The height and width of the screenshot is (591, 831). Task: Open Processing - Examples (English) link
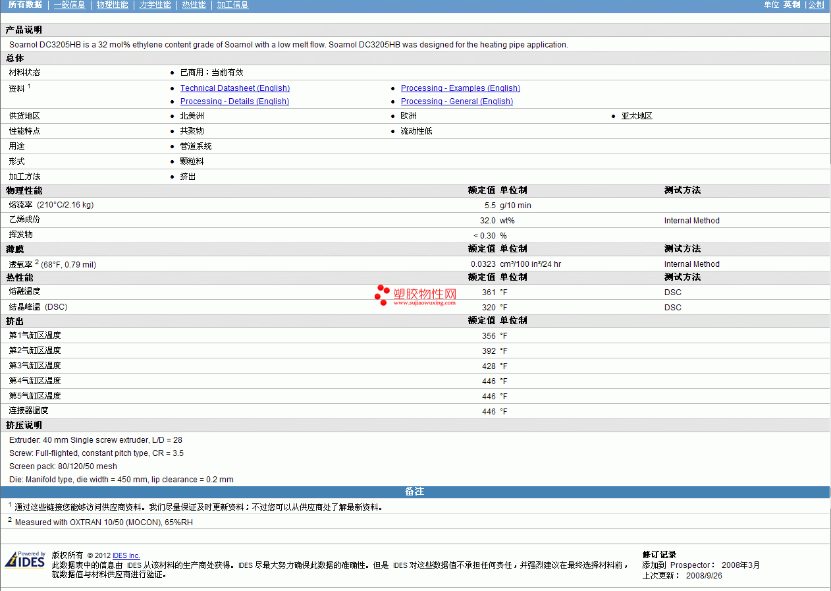click(460, 88)
